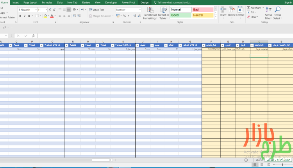Open the Data ribbon tab
Viewport: 293px width, 168px height.
coord(60,2)
